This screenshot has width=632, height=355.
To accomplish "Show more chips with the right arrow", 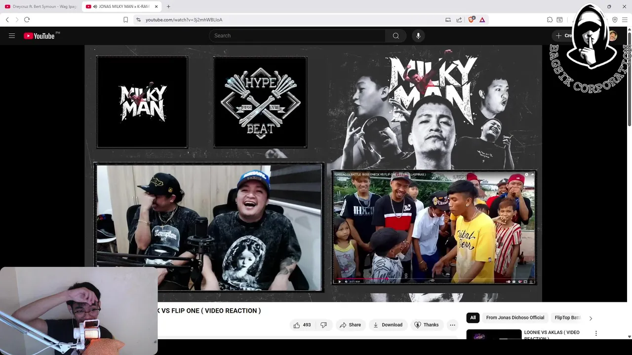I will click(x=591, y=318).
